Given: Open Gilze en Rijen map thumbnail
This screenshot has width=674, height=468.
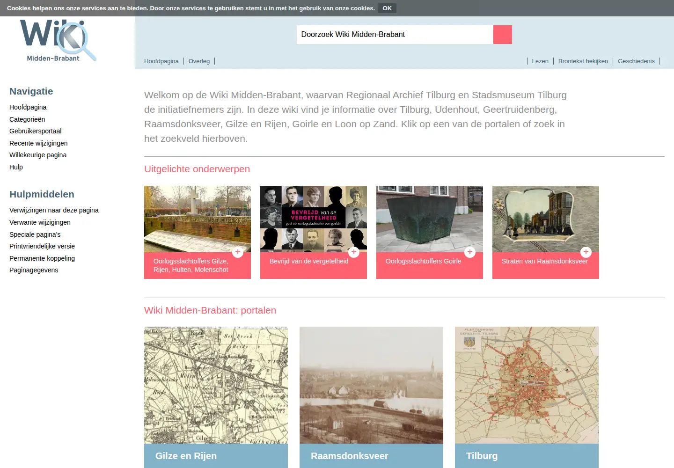Looking at the screenshot, I should pyautogui.click(x=216, y=385).
